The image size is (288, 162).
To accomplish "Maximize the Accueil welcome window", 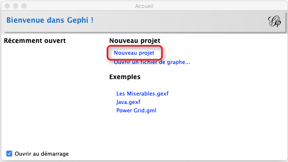I will (x=24, y=6).
